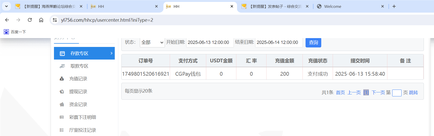Click the address bar URL
Image resolution: width=434 pixels, height=136 pixels.
[107, 20]
